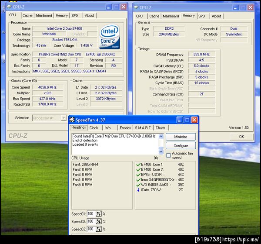
Task: Open SPD tab in left CPU-Z window
Action: (75, 16)
